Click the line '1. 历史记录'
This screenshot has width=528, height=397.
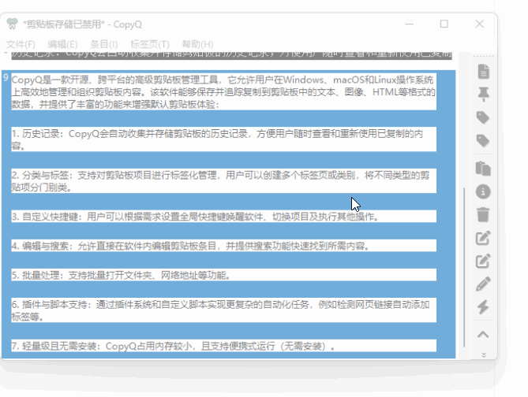click(x=223, y=139)
